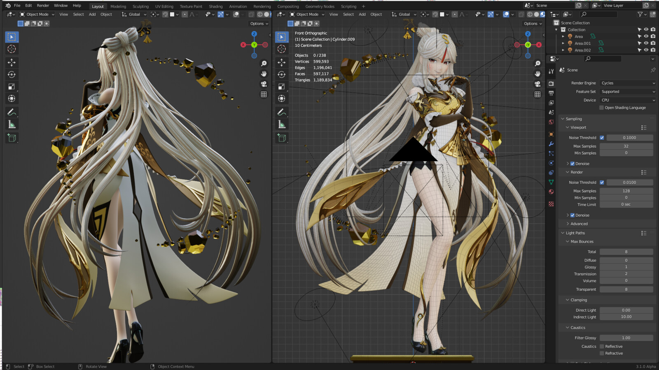The image size is (659, 370).
Task: Open Select menu in left viewport header
Action: tap(78, 14)
